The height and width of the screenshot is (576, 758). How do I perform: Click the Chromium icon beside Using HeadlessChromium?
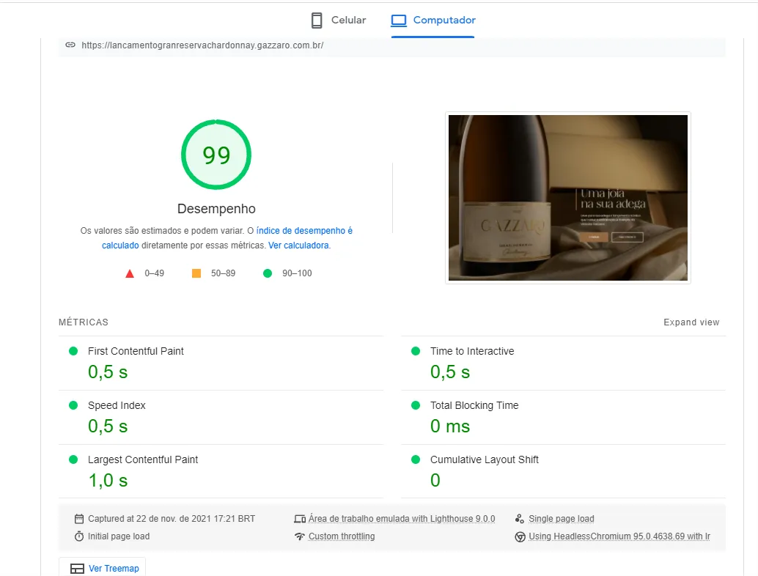click(520, 537)
